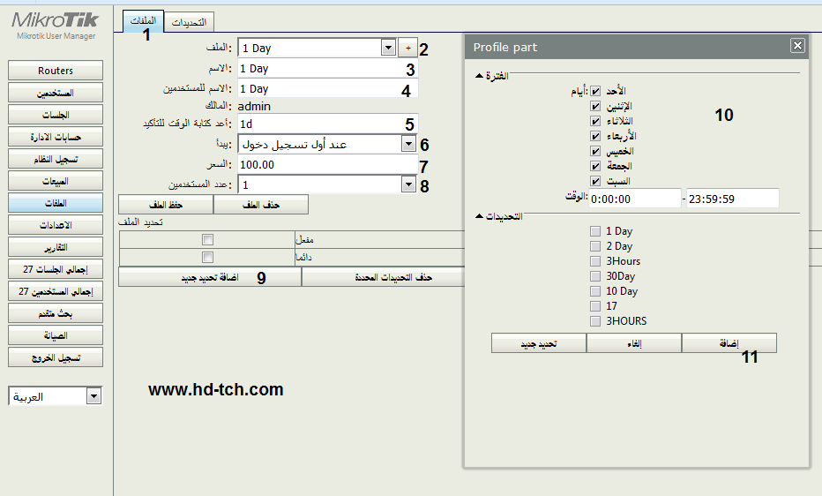Enable the 30Day limitation checkbox
822x496 pixels.
(x=596, y=276)
